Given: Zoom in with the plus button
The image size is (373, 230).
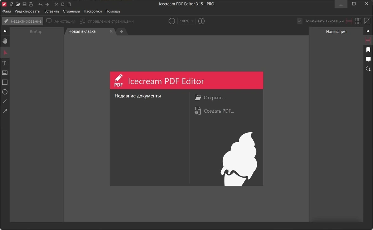Looking at the screenshot, I should 201,21.
